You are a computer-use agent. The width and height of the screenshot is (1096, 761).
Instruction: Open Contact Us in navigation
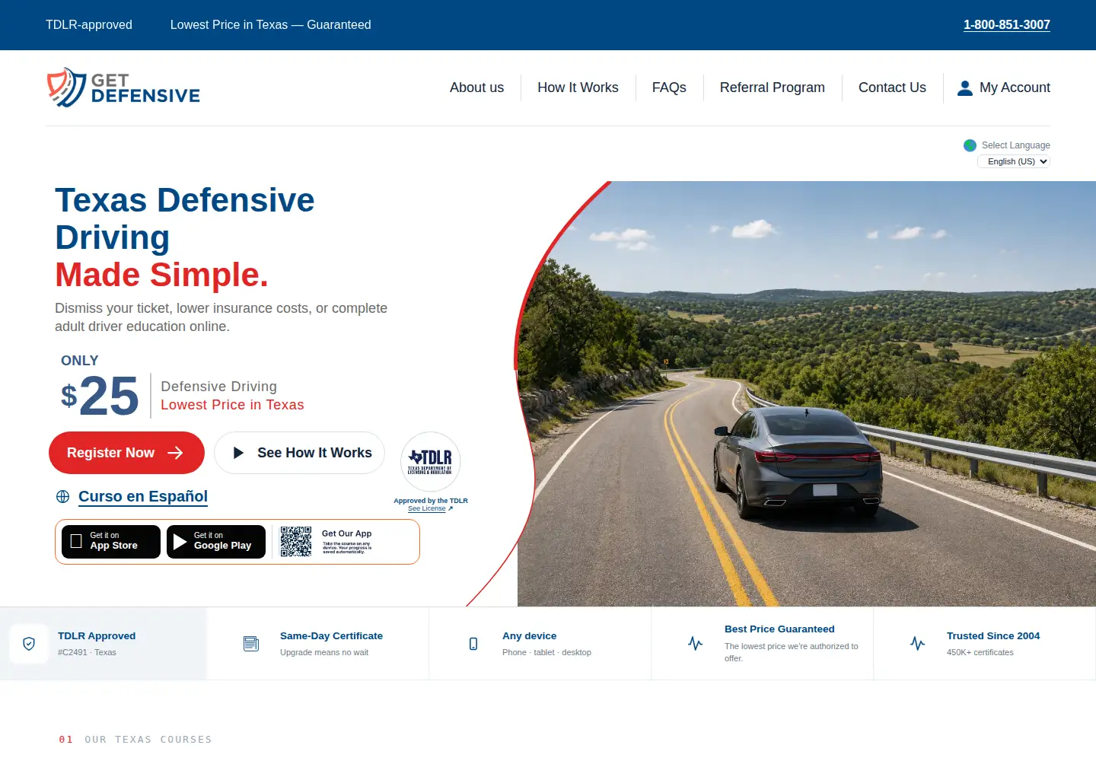(892, 88)
